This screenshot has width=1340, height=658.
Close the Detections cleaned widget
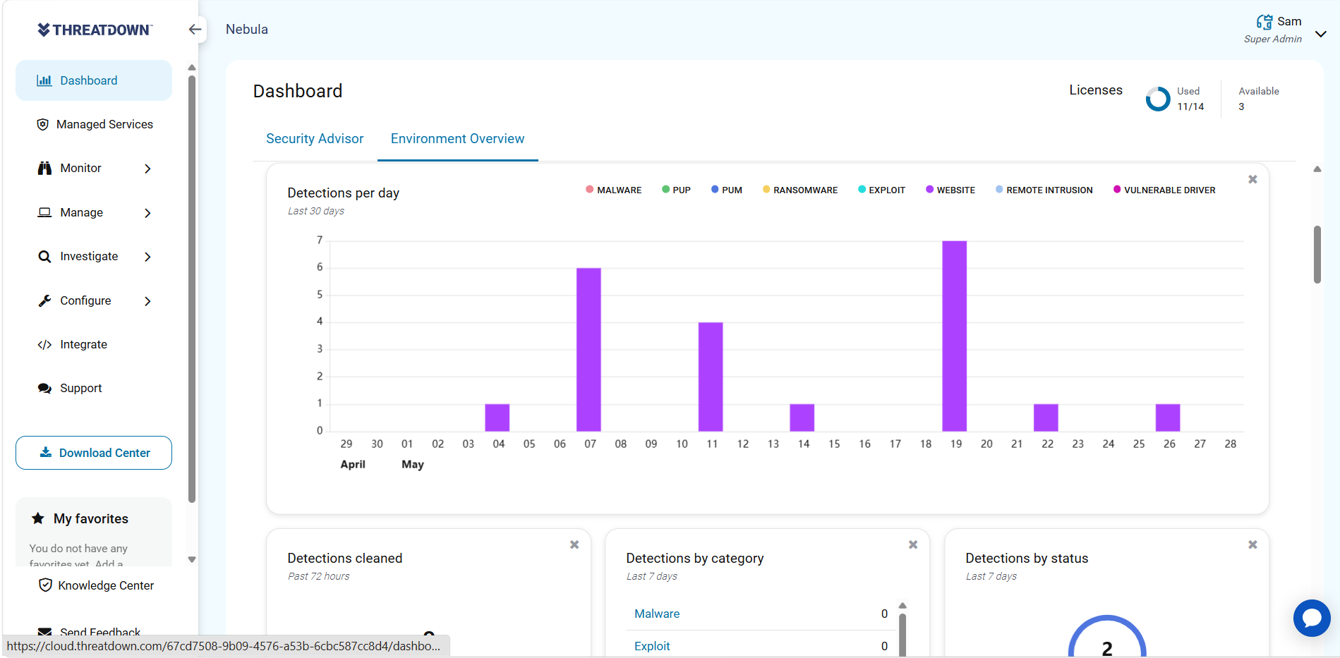(x=574, y=544)
